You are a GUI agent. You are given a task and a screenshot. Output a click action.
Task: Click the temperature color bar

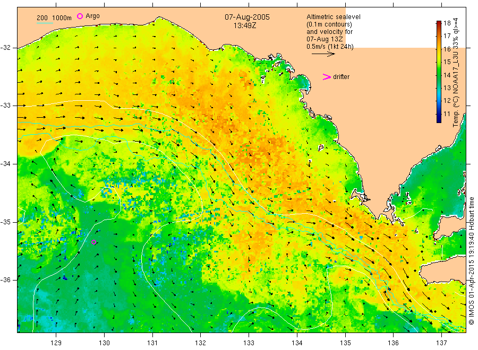[x=439, y=72]
